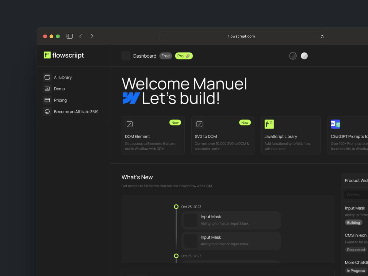Click the second Input Mask timeline entry title
Screen dimensions: 368x276
pyautogui.click(x=211, y=237)
